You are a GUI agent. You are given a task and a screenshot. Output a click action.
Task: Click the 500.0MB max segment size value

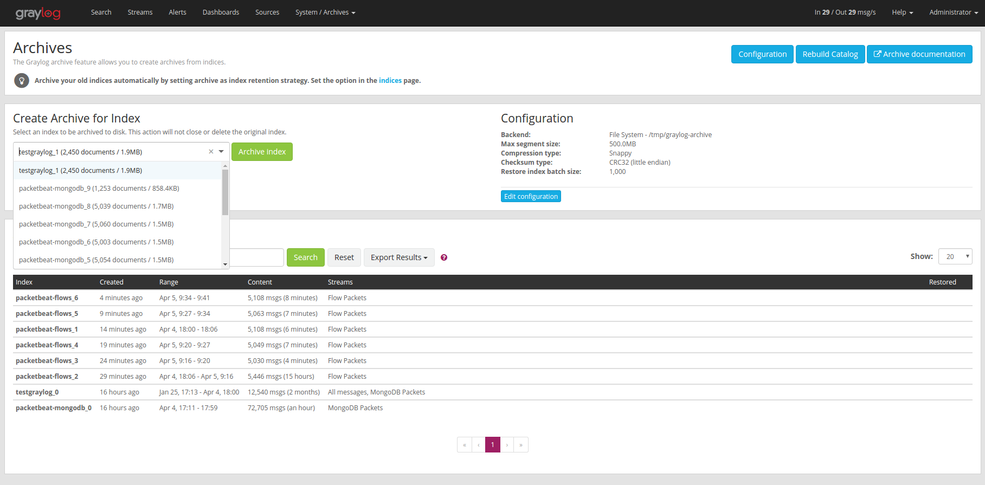pyautogui.click(x=622, y=144)
